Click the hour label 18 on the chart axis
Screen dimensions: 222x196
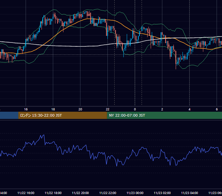53,109
